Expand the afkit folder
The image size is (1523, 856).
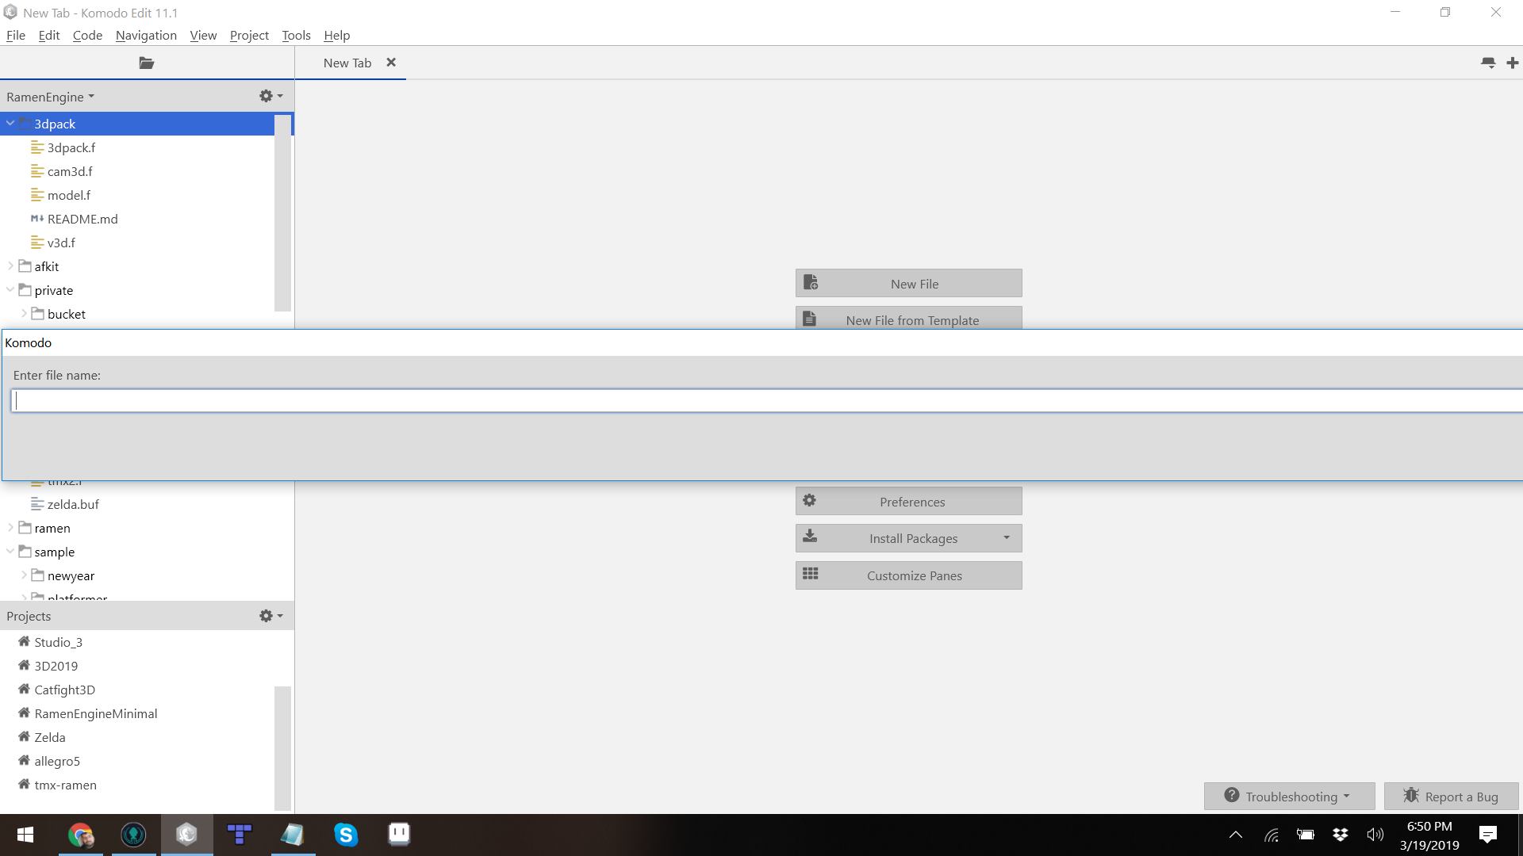tap(10, 266)
